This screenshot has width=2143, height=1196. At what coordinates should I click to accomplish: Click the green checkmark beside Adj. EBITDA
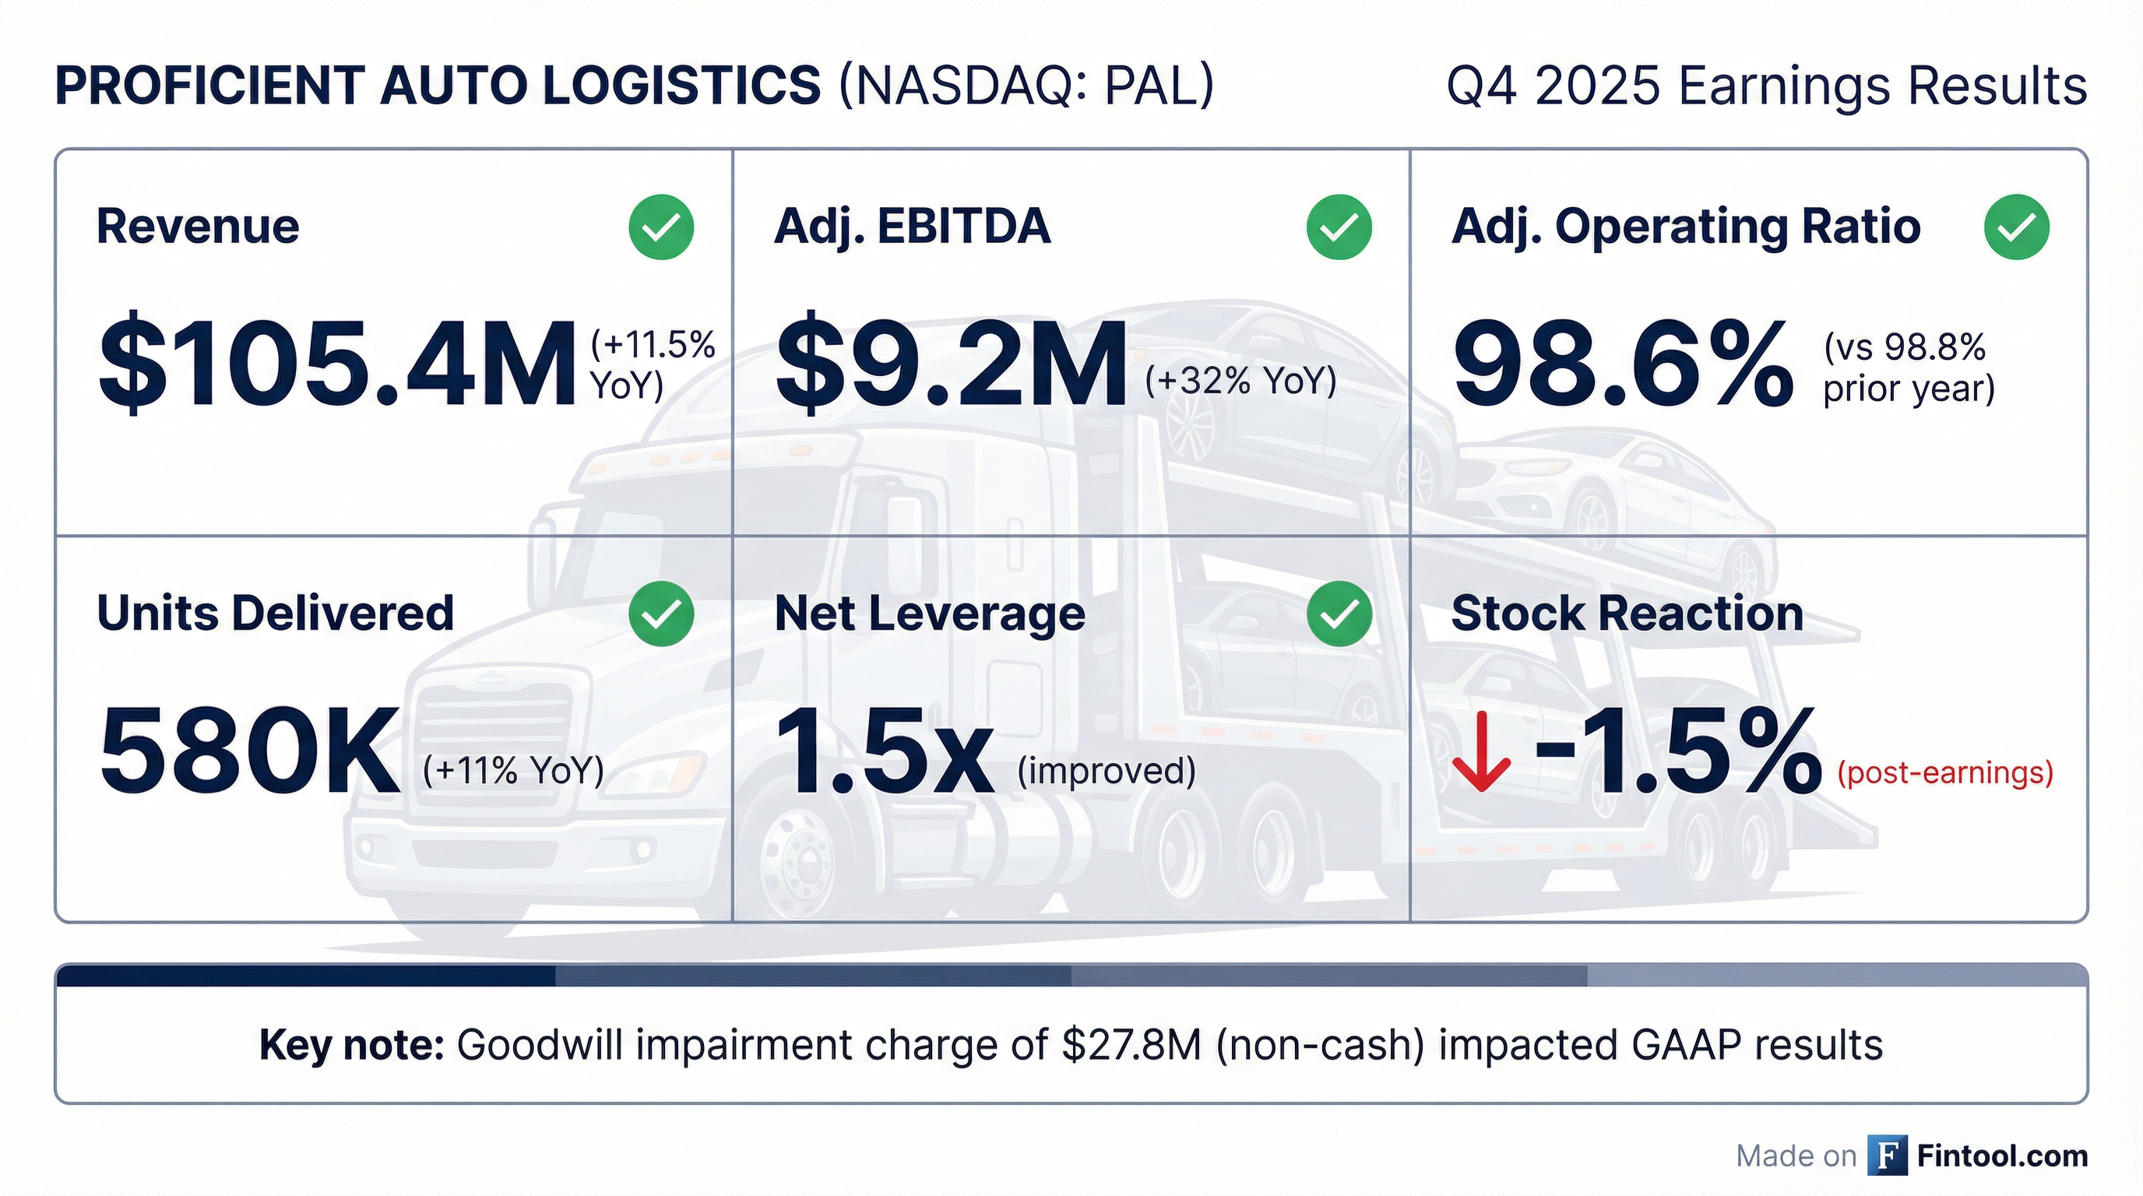pos(1339,227)
